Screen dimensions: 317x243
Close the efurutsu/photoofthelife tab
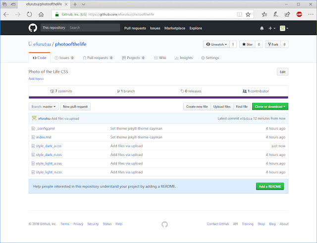(66, 4)
